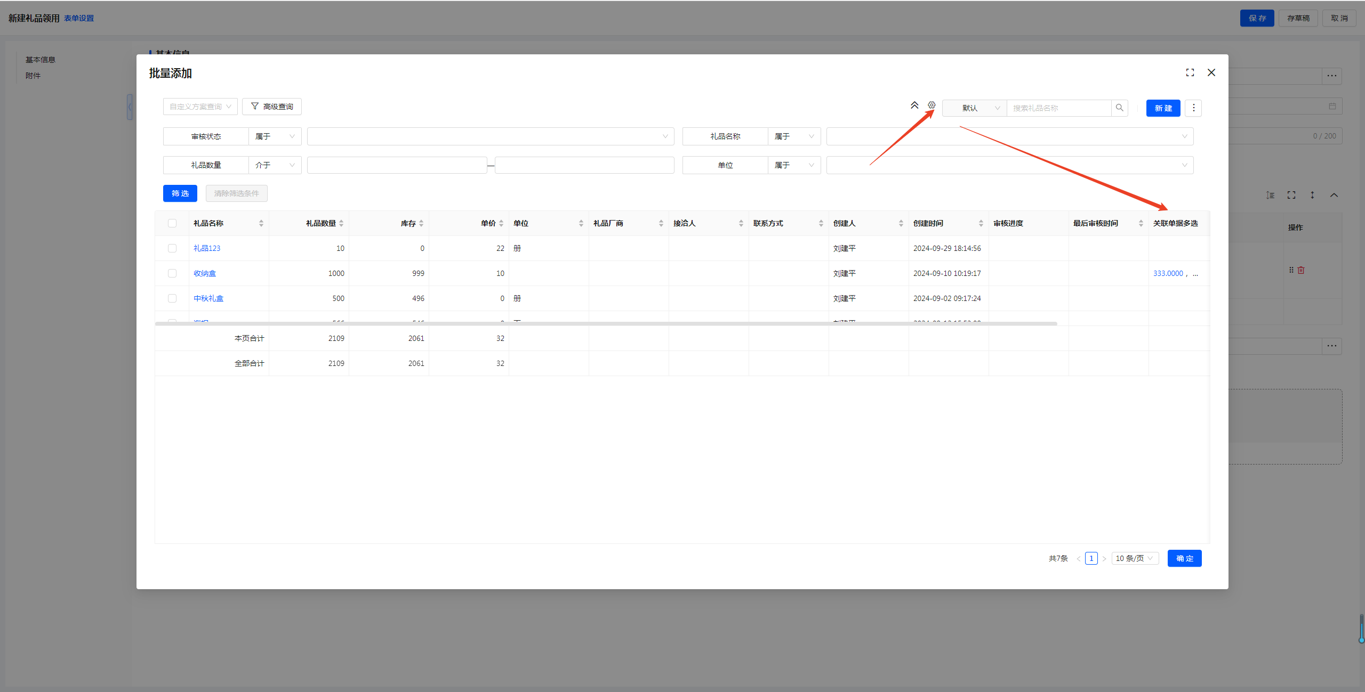Click the 存草稿 button
Image resolution: width=1365 pixels, height=692 pixels.
(1298, 18)
